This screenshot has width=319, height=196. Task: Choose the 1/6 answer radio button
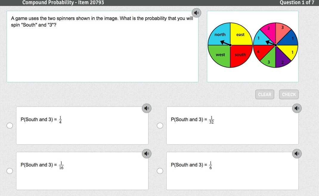pos(160,171)
